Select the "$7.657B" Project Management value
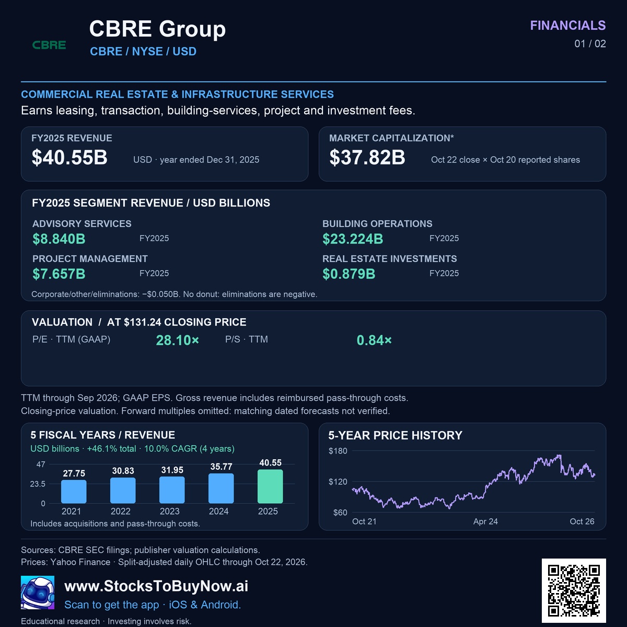 (x=59, y=274)
